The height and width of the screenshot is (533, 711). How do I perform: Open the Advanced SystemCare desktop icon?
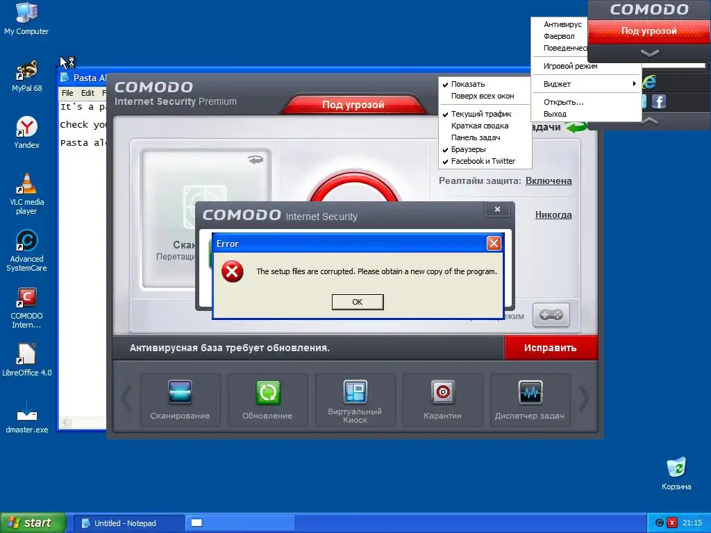26,251
